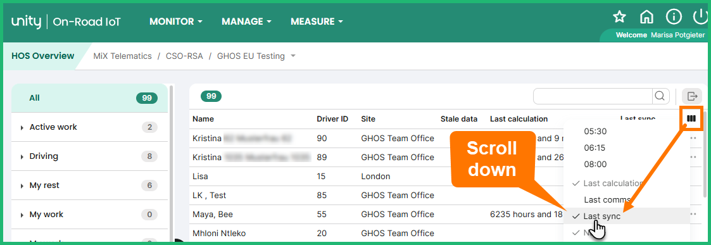
Task: Expand the Driving category
Action: coord(22,156)
